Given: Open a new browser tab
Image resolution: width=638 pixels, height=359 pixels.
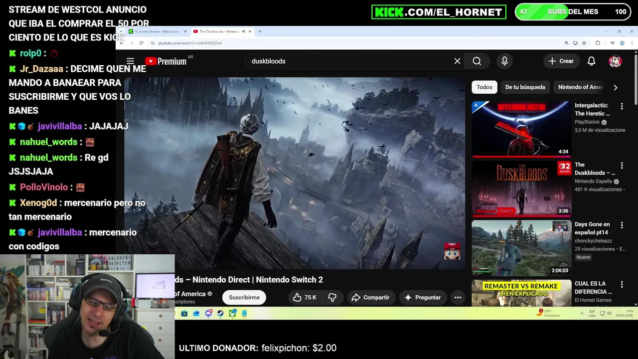Looking at the screenshot, I should [260, 31].
